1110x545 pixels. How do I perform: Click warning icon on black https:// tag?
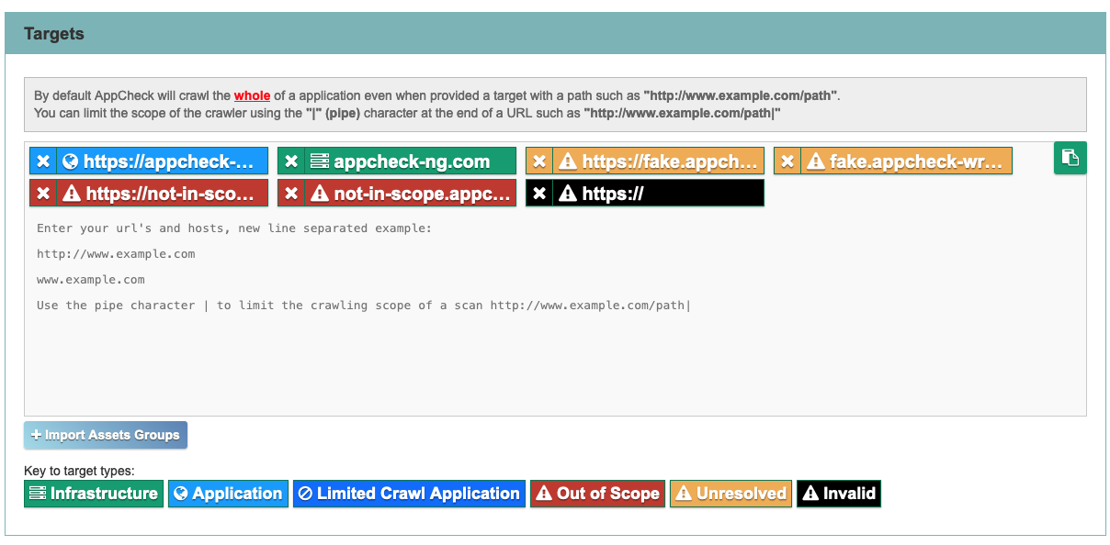pos(568,194)
